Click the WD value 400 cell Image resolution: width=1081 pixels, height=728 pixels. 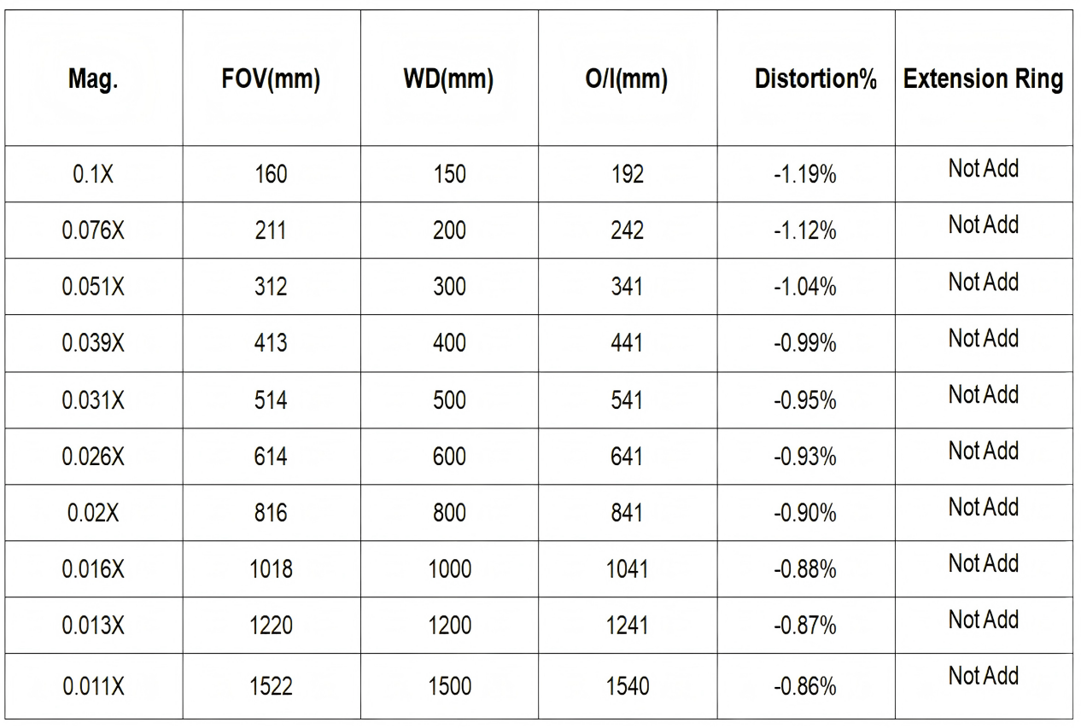[449, 344]
